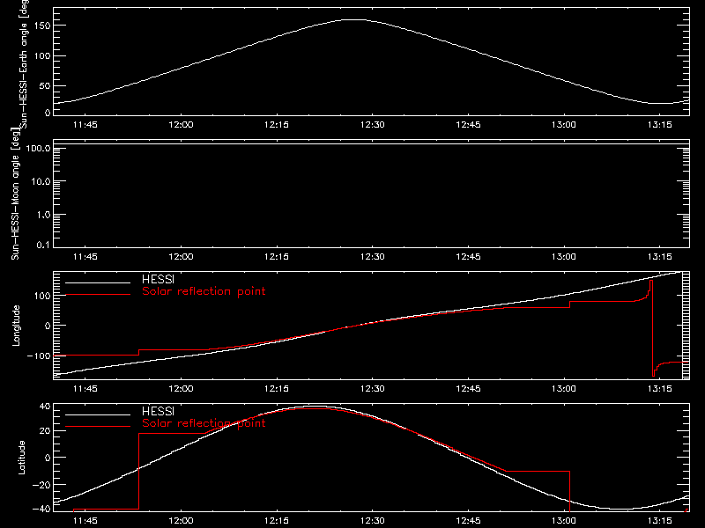705x528 pixels.
Task: Click red legend line in Latitude plot
Action: click(98, 426)
